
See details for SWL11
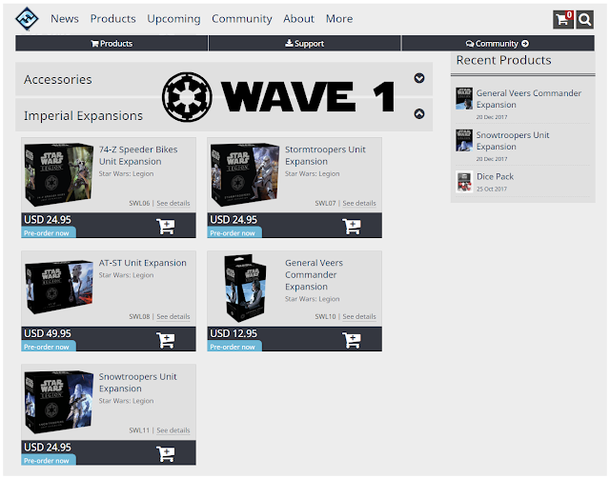click(x=173, y=430)
